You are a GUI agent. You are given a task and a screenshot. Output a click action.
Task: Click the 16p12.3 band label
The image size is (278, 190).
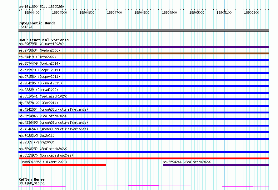tap(25, 27)
